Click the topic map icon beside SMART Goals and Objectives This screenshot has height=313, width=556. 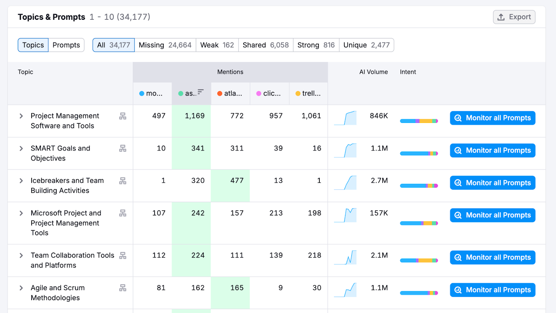[x=122, y=148]
